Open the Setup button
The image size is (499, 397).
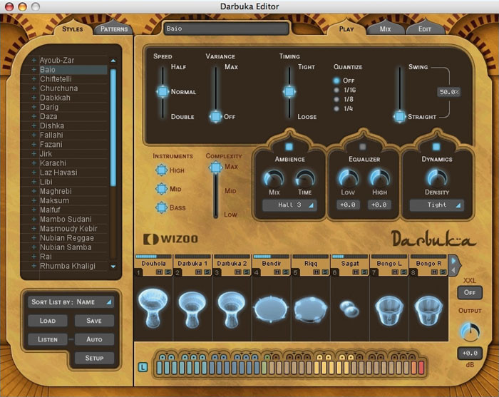click(94, 359)
